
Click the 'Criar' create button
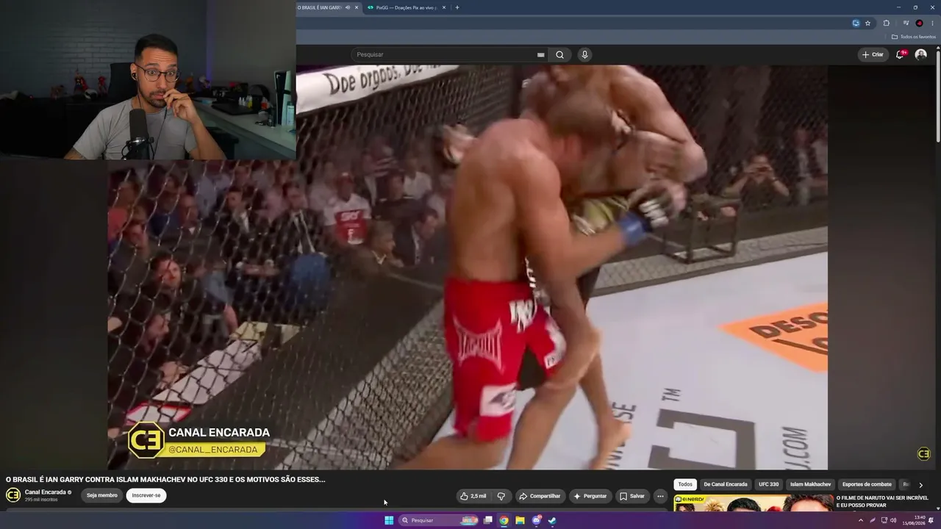[x=873, y=54]
